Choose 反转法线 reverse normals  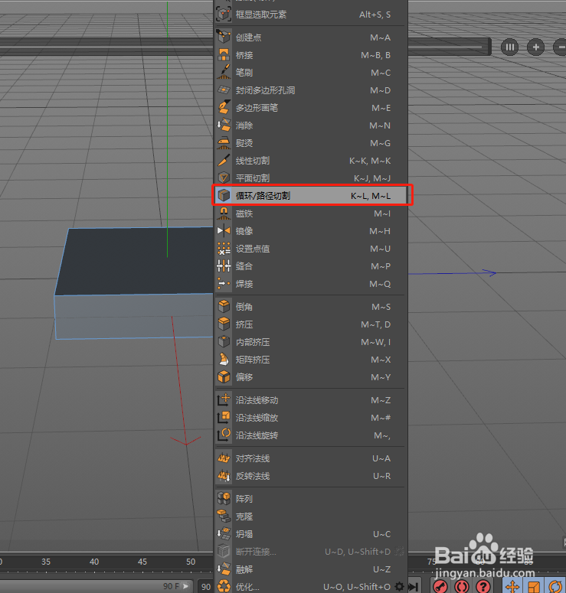point(310,476)
